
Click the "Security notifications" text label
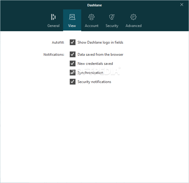pos(94,82)
